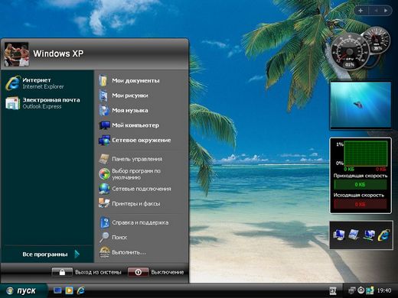Expand the Все программы list
This screenshot has width=398, height=298.
(48, 254)
